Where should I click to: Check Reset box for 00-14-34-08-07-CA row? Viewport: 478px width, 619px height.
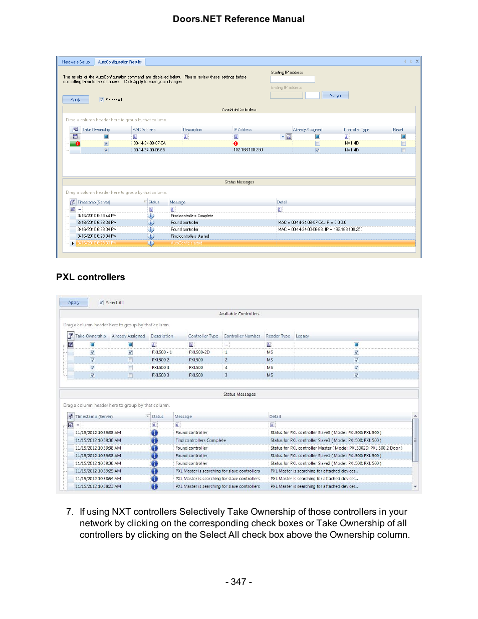click(403, 143)
